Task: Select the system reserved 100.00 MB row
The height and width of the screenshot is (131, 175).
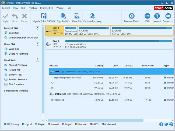Action: point(111,77)
